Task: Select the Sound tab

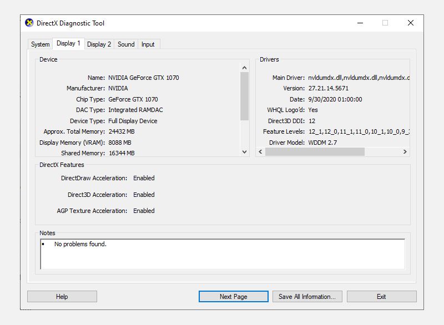Action: [x=125, y=44]
